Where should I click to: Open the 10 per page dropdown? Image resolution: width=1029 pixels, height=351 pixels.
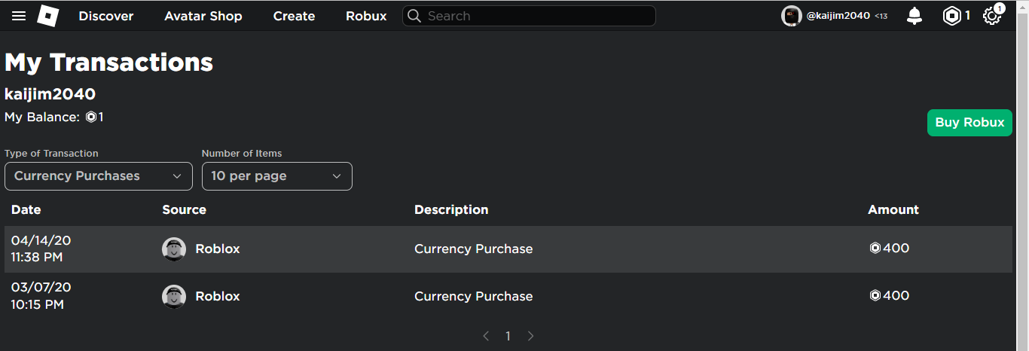coord(276,176)
